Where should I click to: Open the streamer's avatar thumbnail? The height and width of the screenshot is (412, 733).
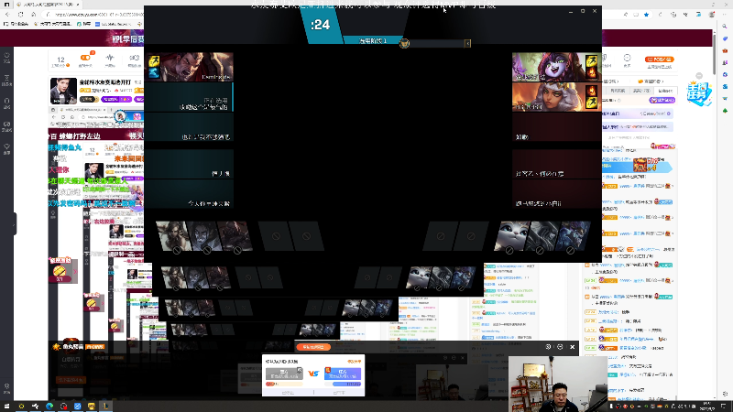point(63,91)
